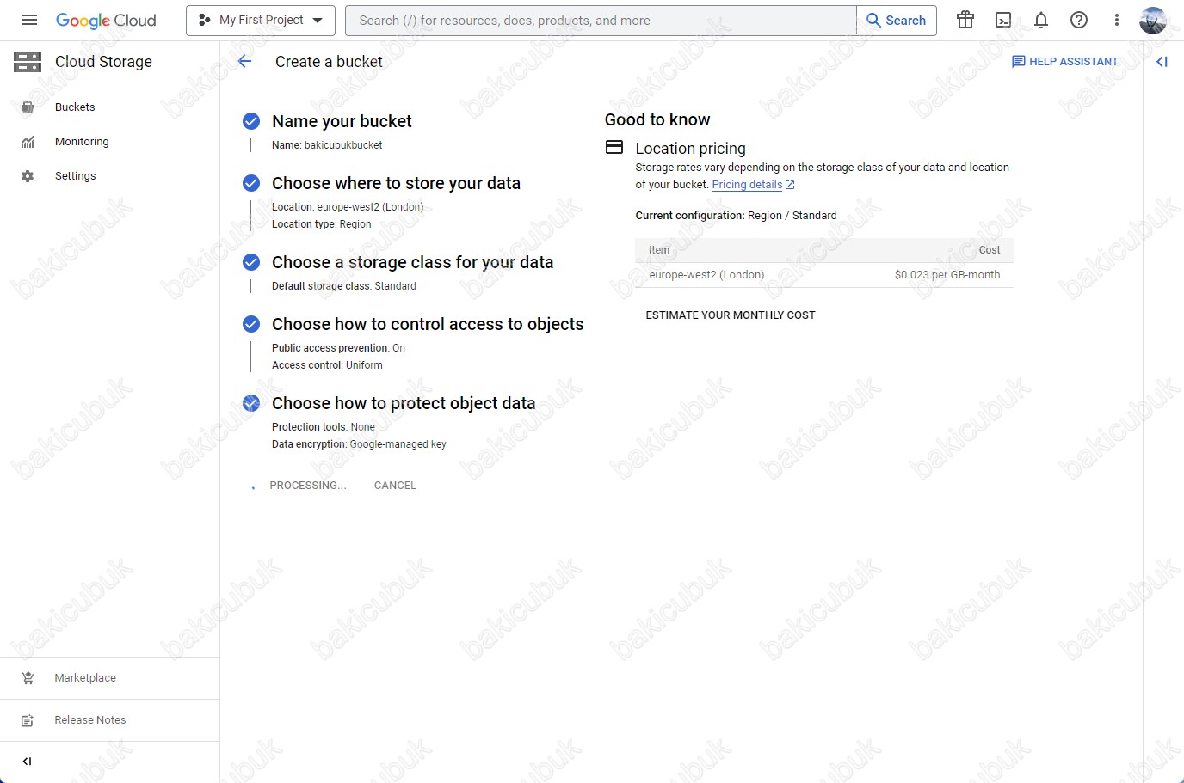The image size is (1184, 783).
Task: Click the control access step checkmark
Action: click(x=251, y=324)
